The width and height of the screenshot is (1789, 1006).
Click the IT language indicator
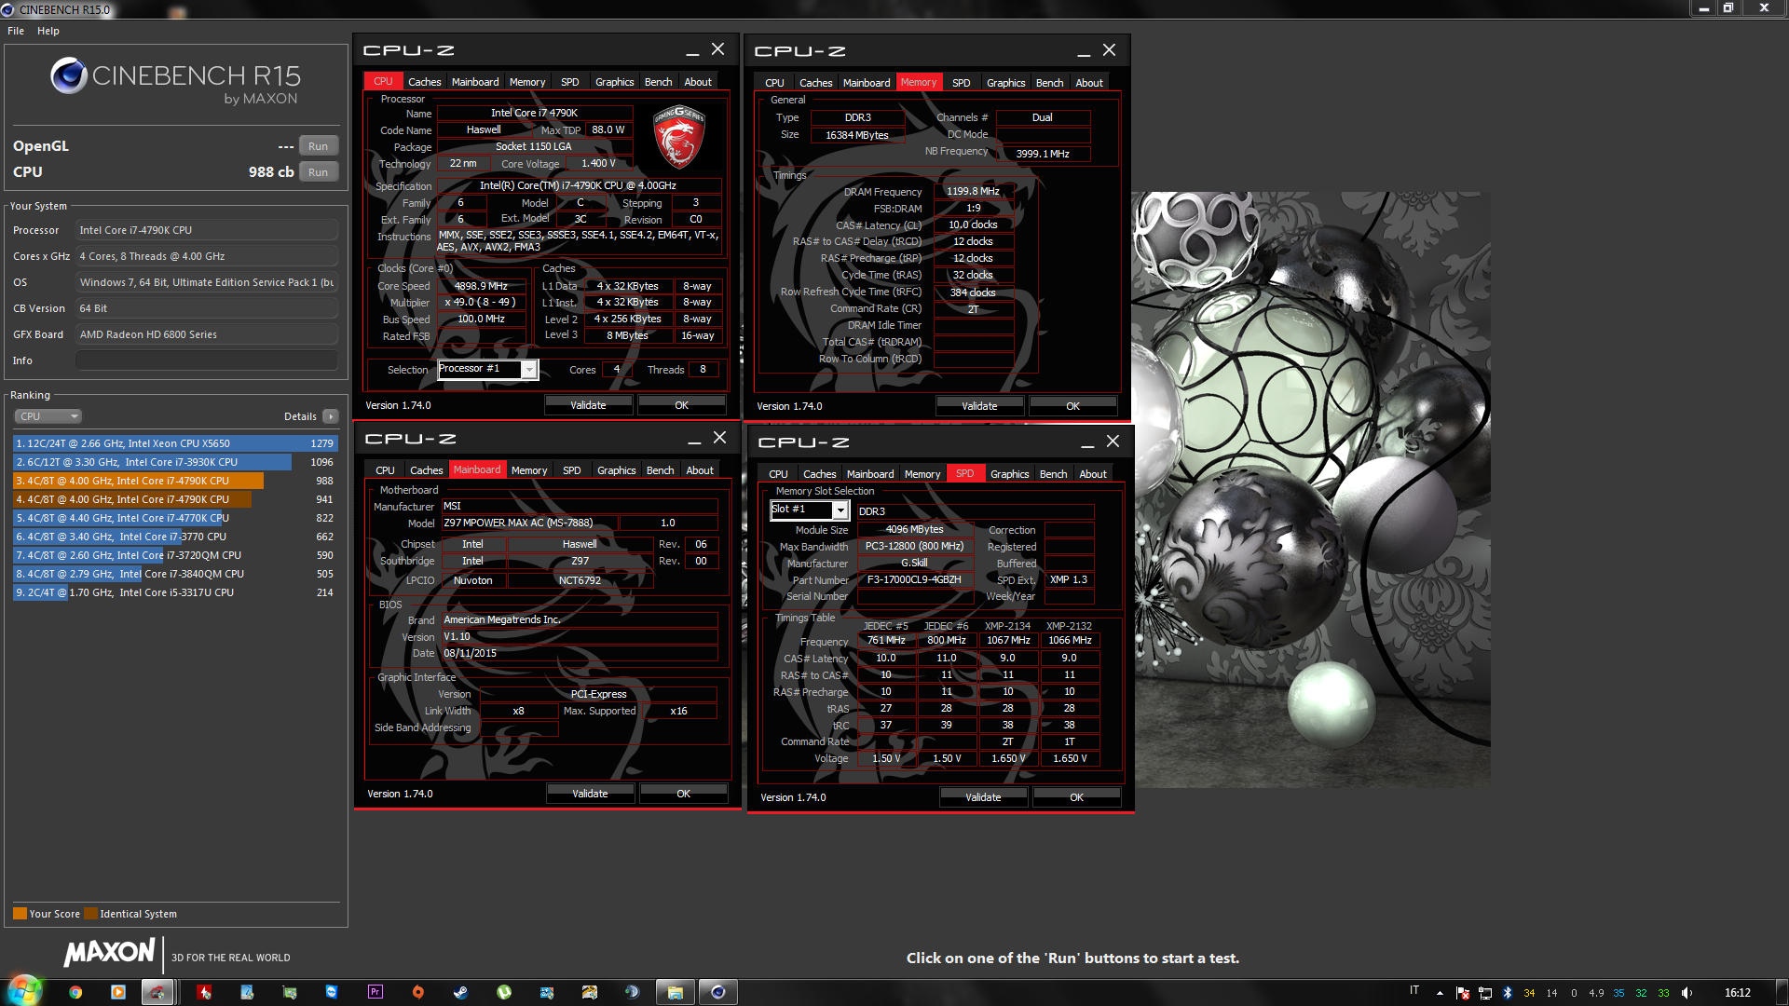tap(1414, 991)
